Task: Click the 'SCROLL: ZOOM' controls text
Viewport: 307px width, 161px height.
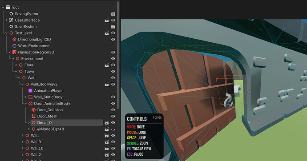Action: click(137, 143)
